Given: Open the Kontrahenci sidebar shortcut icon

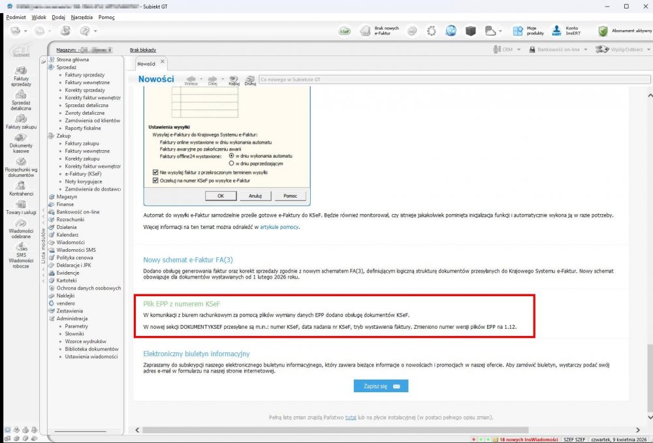Looking at the screenshot, I should pyautogui.click(x=21, y=185).
